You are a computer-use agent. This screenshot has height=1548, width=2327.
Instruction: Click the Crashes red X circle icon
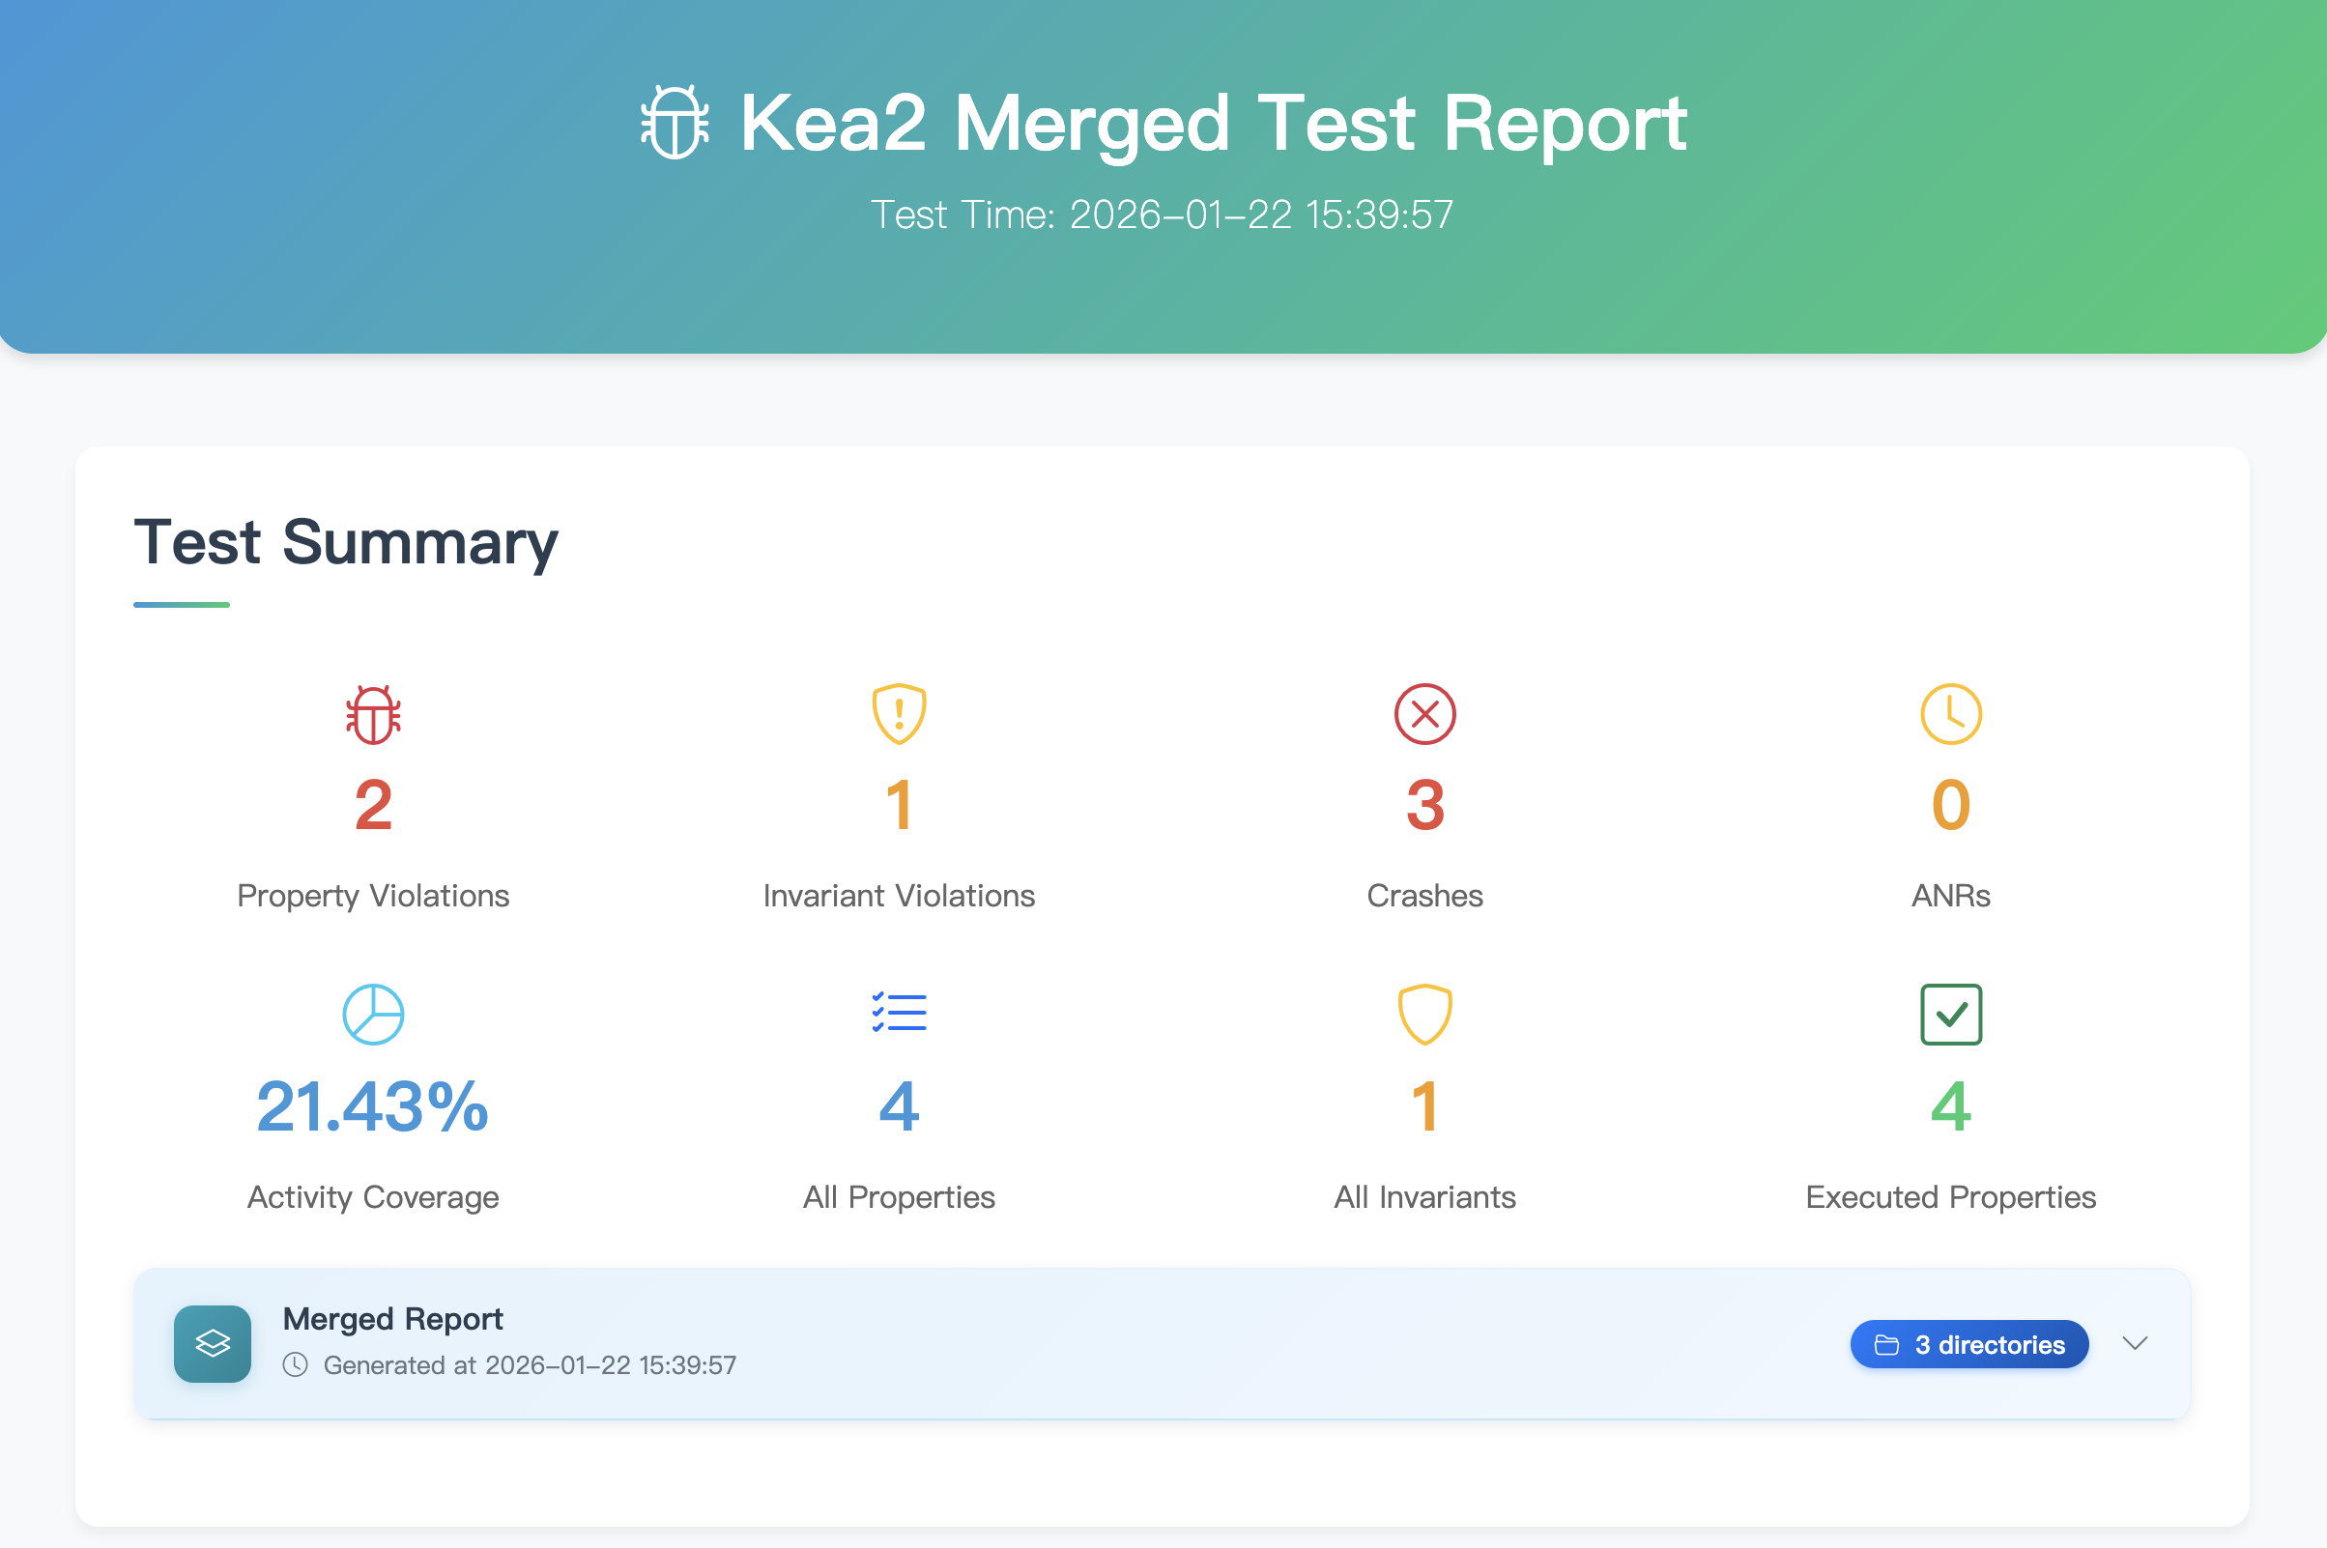[x=1423, y=714]
